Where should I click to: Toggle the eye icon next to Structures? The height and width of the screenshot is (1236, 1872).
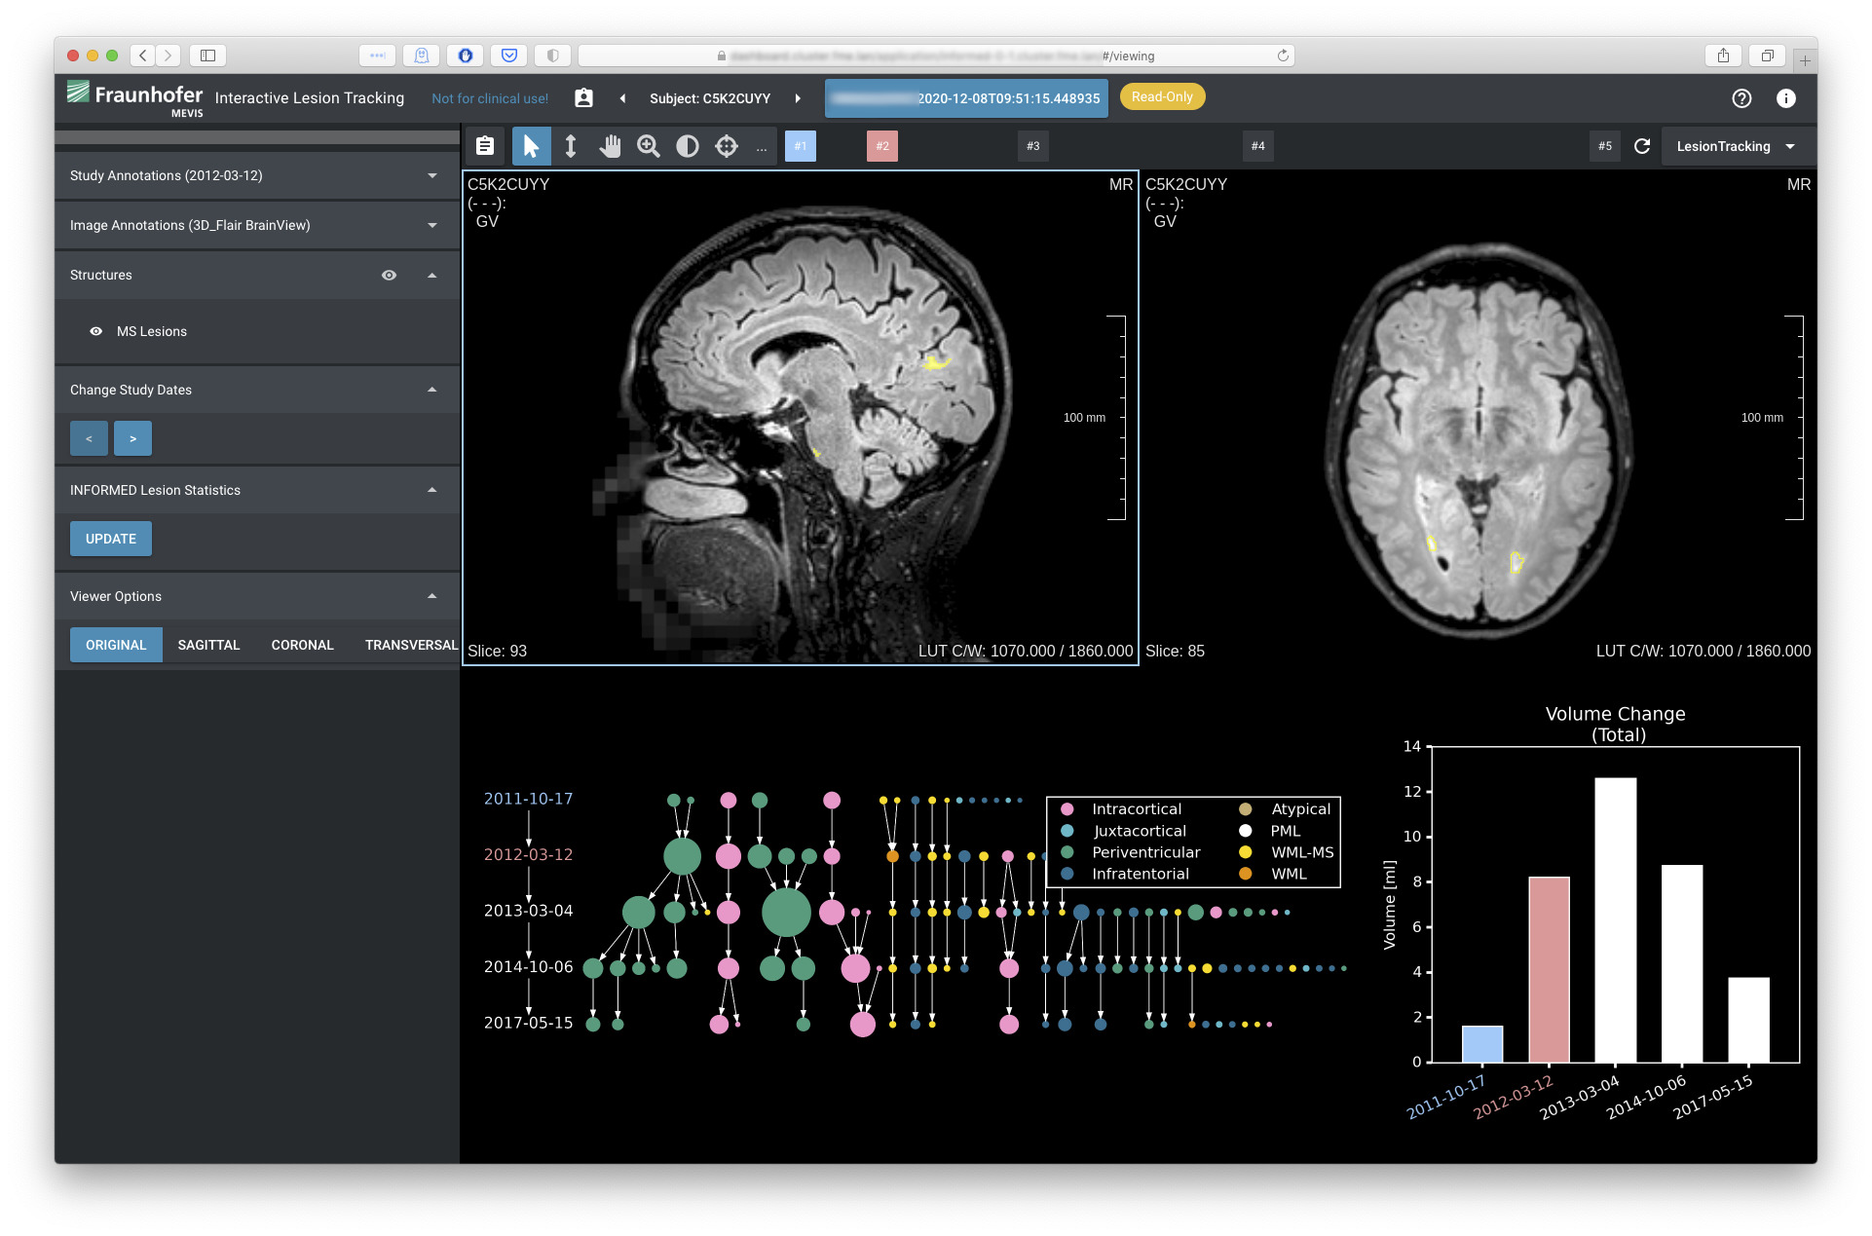coord(389,275)
